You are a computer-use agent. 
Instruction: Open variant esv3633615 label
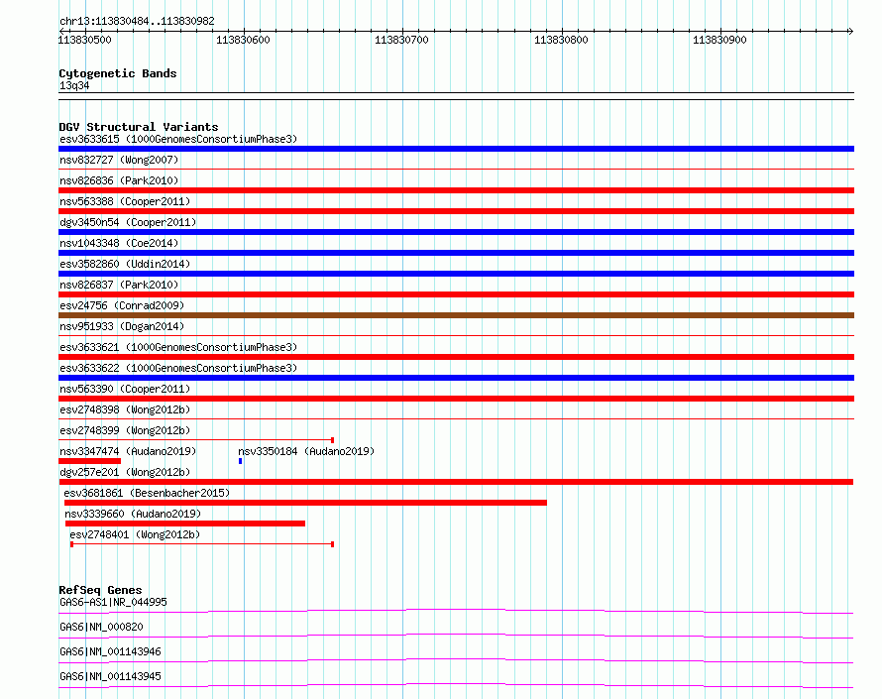coord(178,139)
